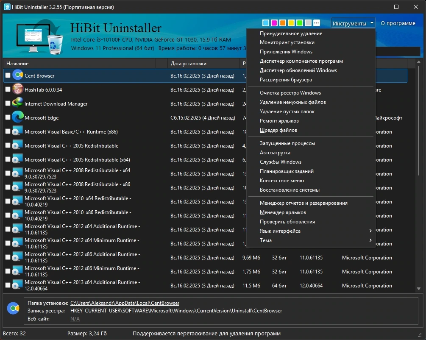Open Ремонт ярлыков tool
The height and width of the screenshot is (340, 426).
click(311, 121)
